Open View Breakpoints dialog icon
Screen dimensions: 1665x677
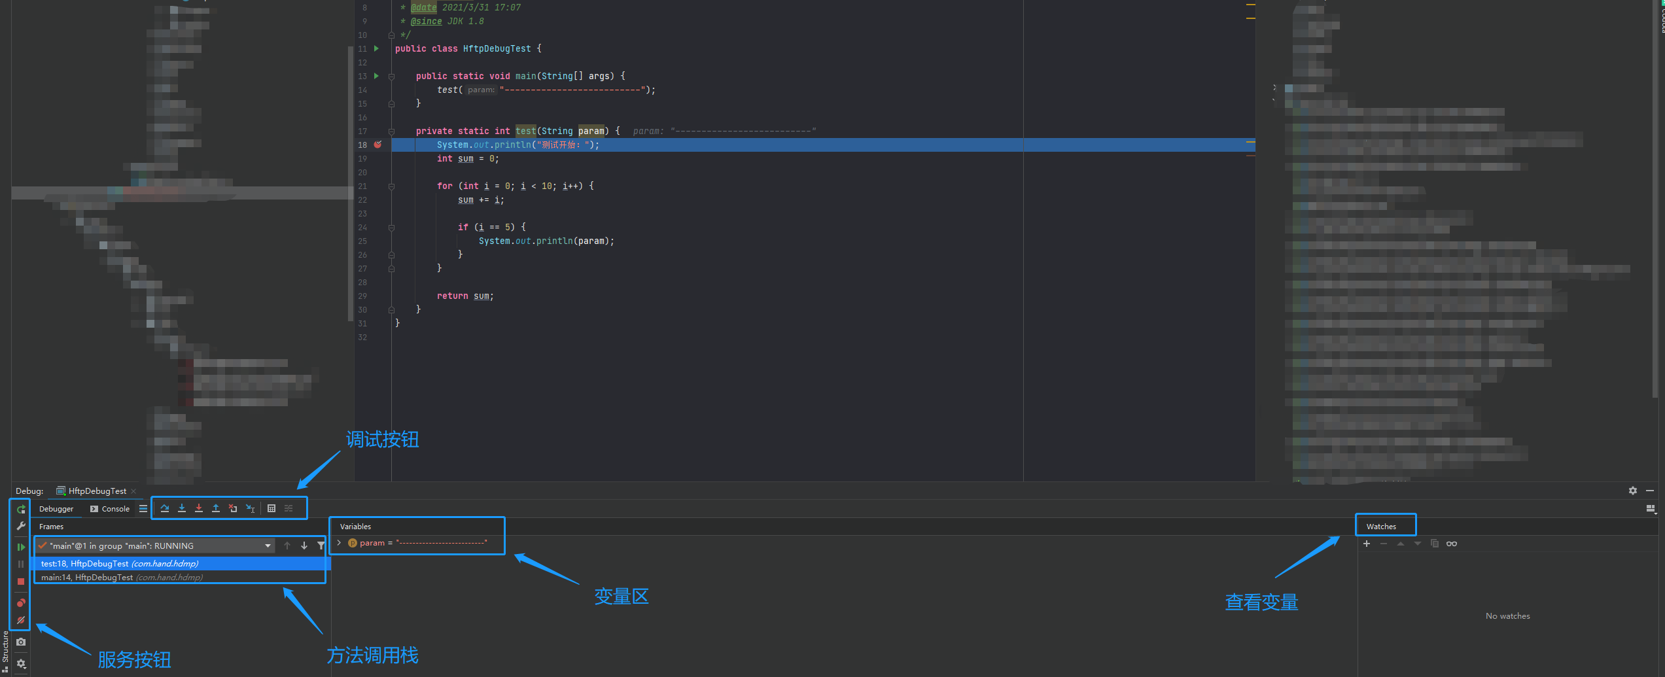pyautogui.click(x=20, y=602)
